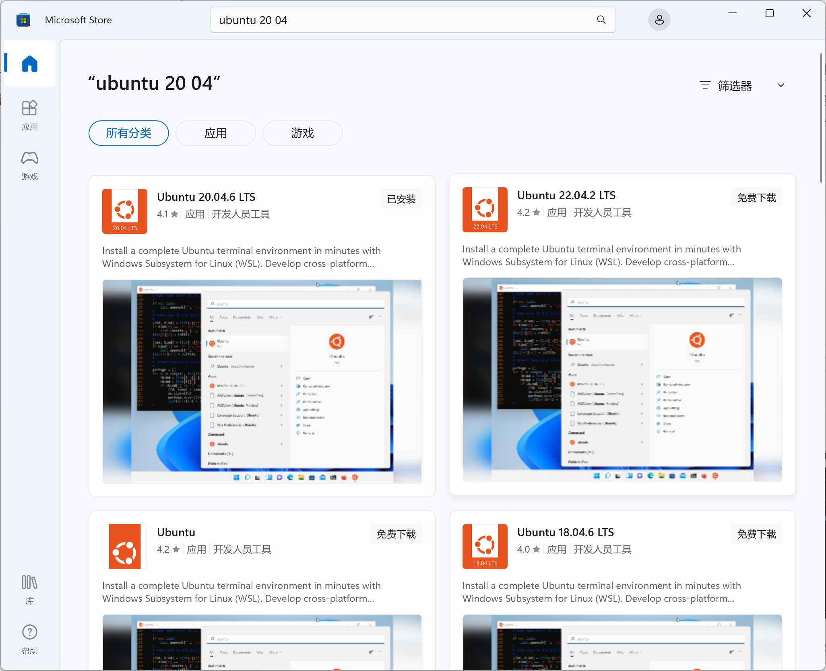Click 免费下载 for Ubuntu 18.04.6 LTS
Image resolution: width=826 pixels, height=671 pixels.
(756, 534)
